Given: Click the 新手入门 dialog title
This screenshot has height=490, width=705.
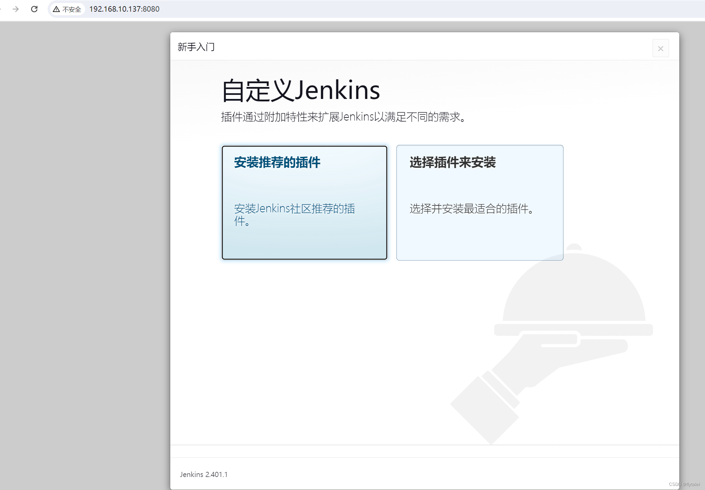Looking at the screenshot, I should pyautogui.click(x=196, y=47).
